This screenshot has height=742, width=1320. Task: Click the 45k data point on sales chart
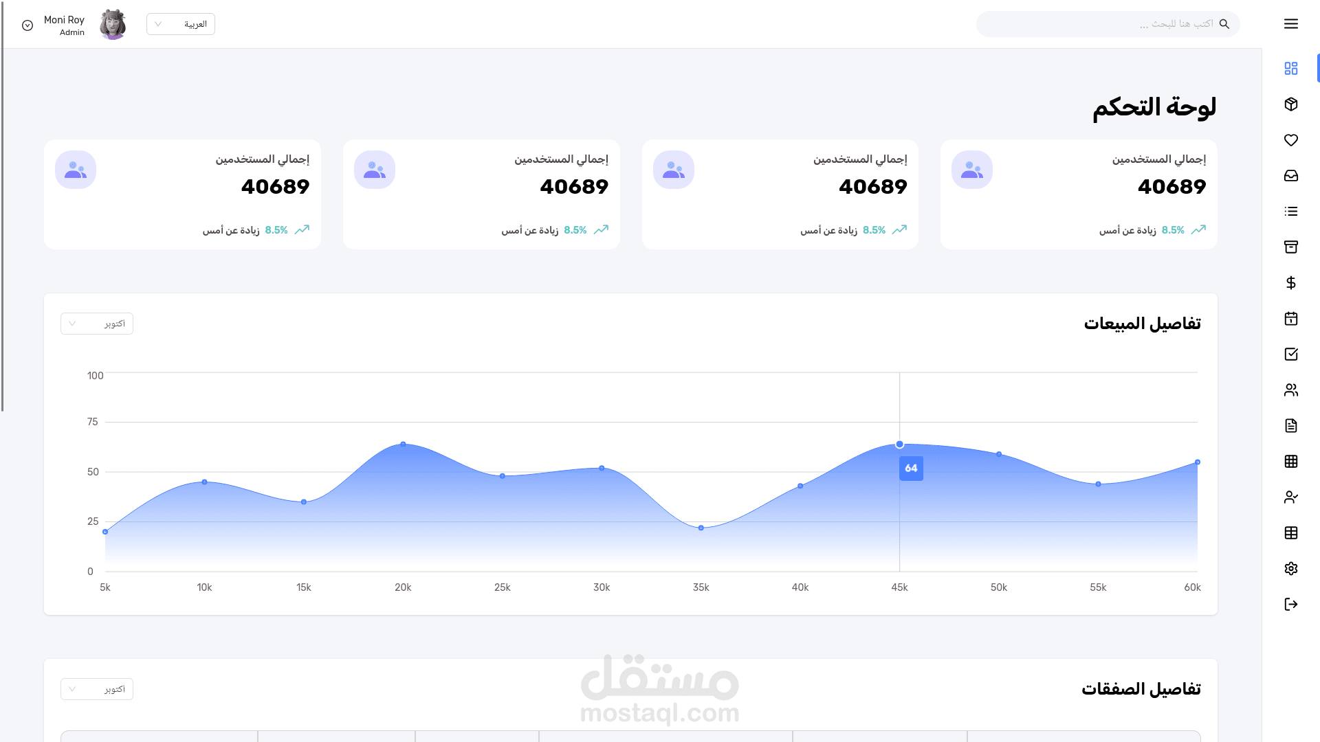tap(899, 445)
